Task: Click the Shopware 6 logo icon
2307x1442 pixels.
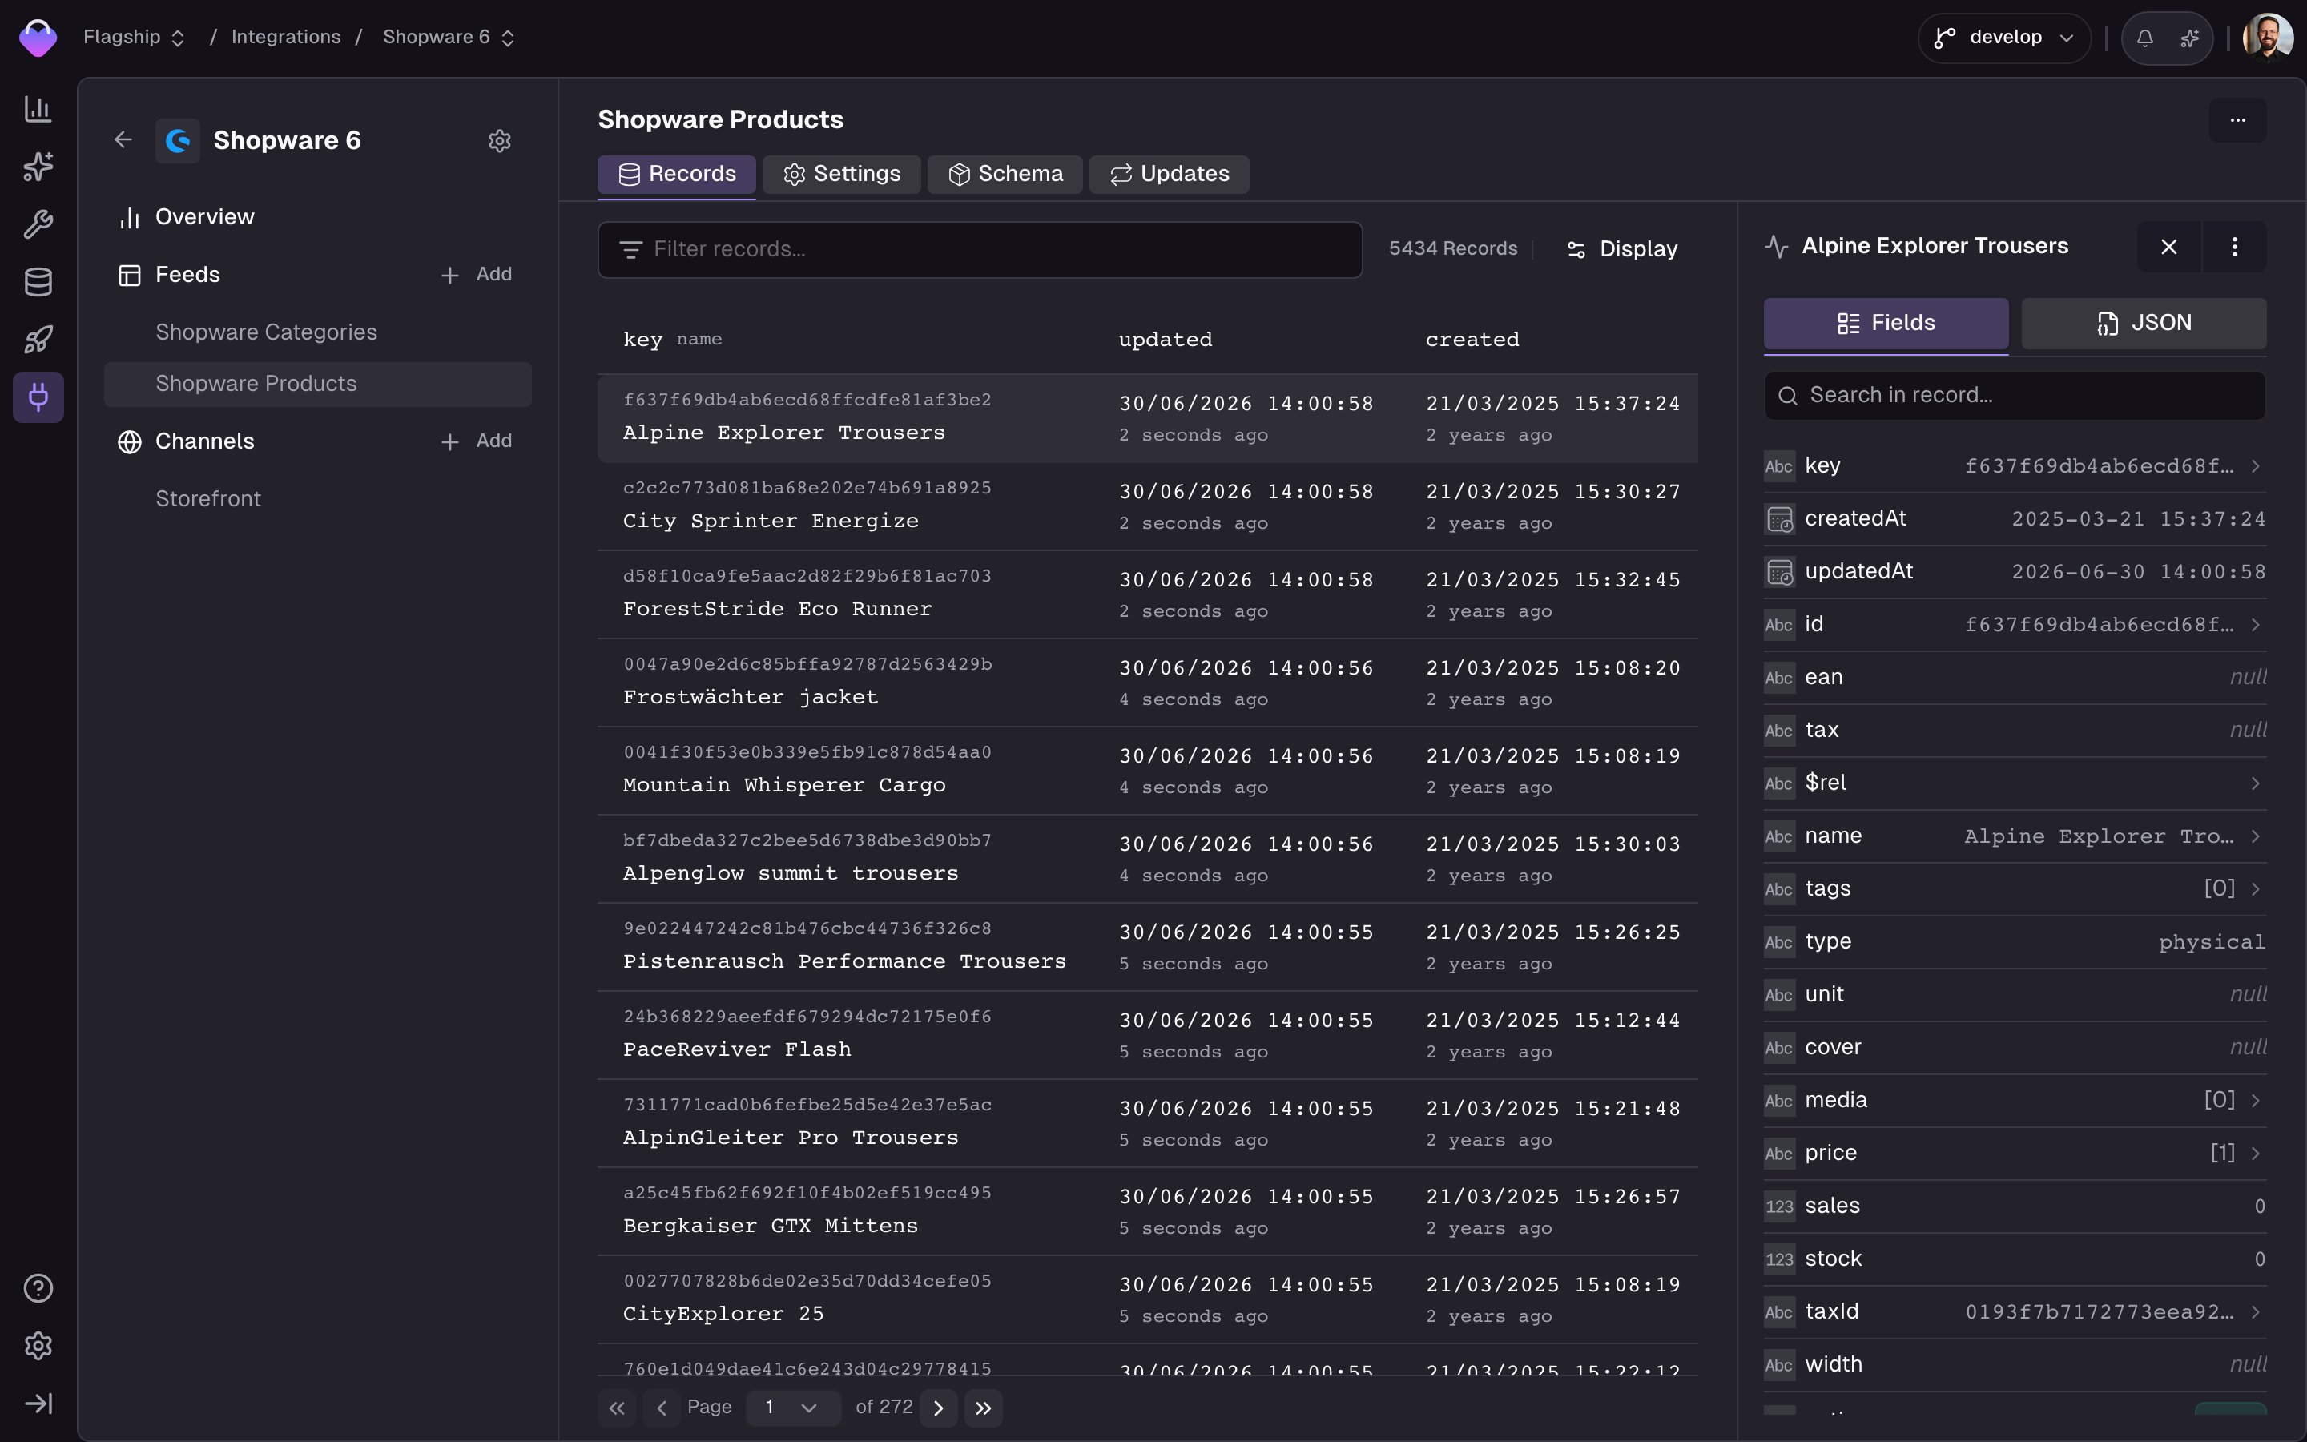Action: point(179,141)
